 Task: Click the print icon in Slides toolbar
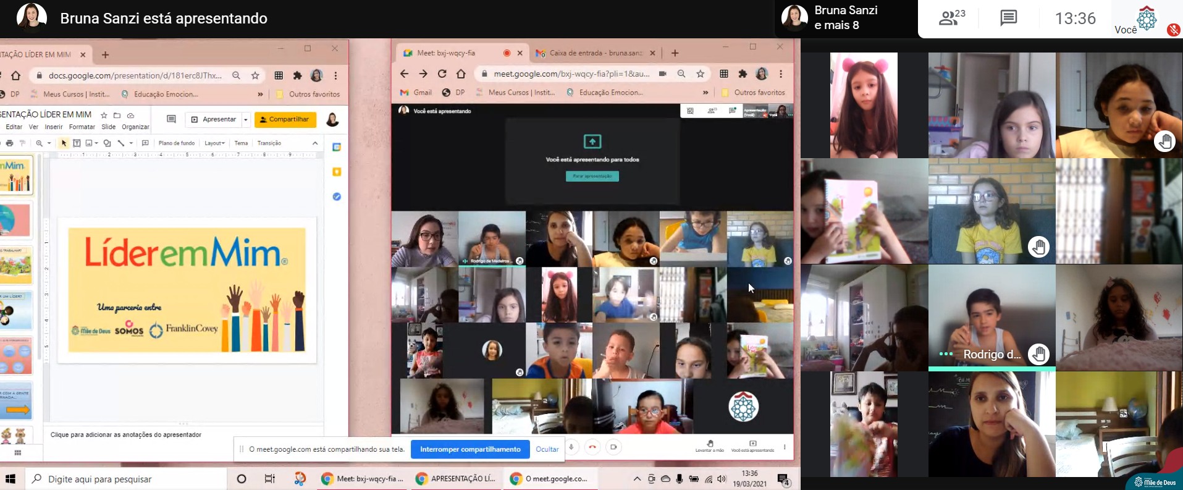9,143
